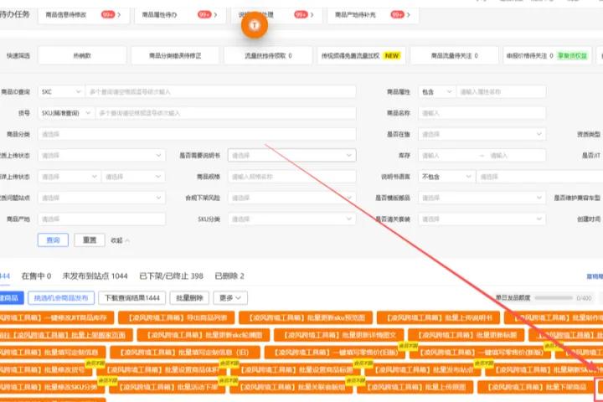Click 批量修改SKU分类 toolbox button
603x402 pixels.
click(52, 387)
